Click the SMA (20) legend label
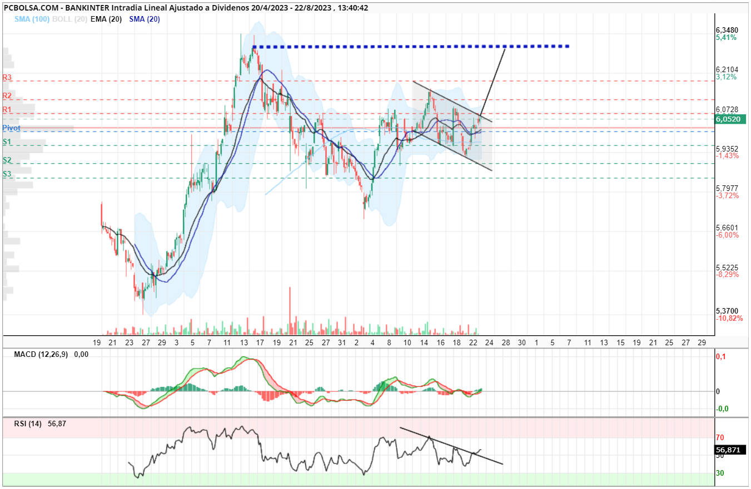 click(x=145, y=19)
